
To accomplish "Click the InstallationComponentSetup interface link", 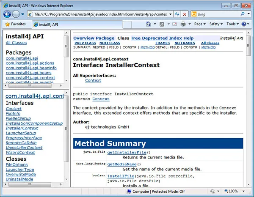I will pyautogui.click(x=34, y=123).
